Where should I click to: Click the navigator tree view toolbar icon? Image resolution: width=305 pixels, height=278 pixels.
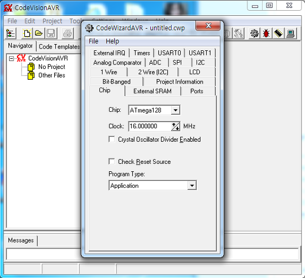pos(11,33)
